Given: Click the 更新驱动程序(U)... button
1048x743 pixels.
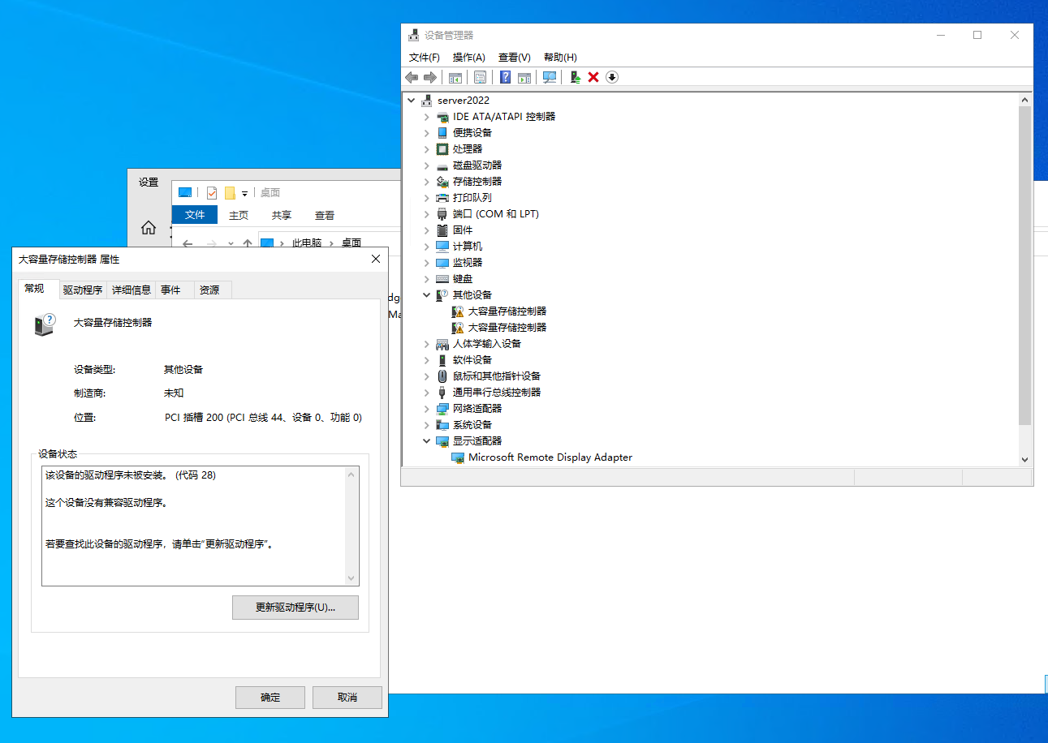Looking at the screenshot, I should point(295,608).
